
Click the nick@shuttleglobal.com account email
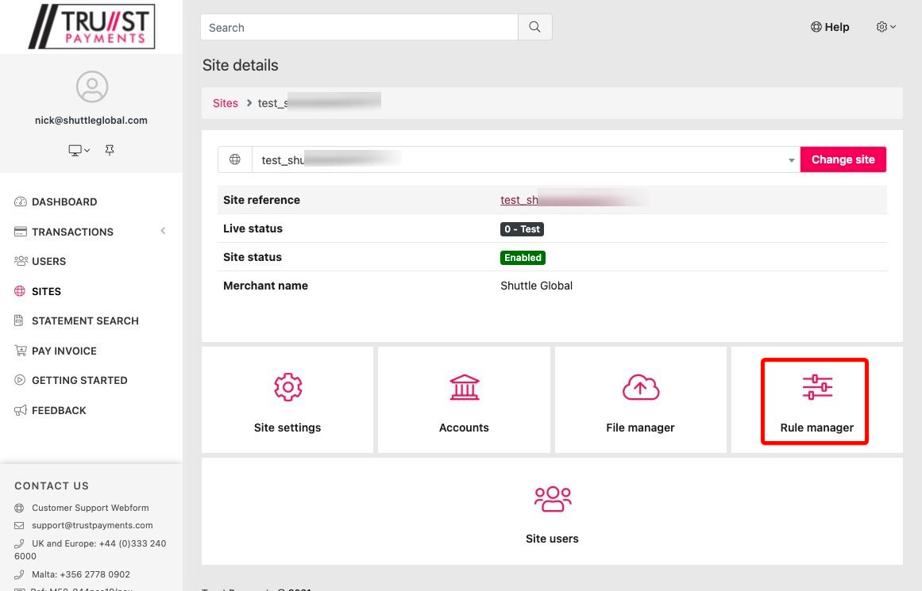click(x=91, y=120)
